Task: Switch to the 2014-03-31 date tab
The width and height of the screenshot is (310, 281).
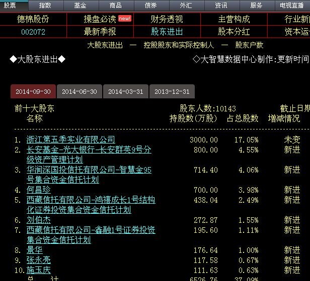Action: pyautogui.click(x=126, y=92)
